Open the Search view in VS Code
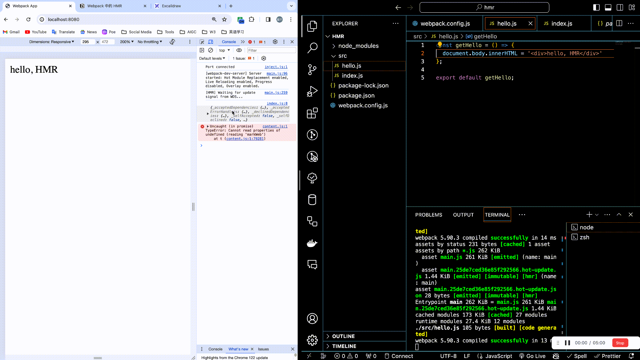This screenshot has width=640, height=360. pyautogui.click(x=312, y=48)
